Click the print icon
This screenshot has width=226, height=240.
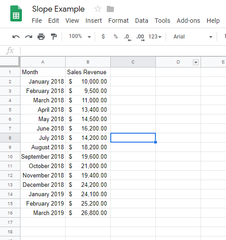click(41, 37)
